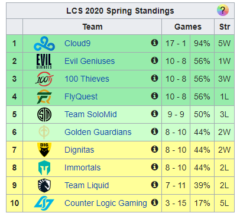Click the Team Liquid horse logo

coord(44,185)
